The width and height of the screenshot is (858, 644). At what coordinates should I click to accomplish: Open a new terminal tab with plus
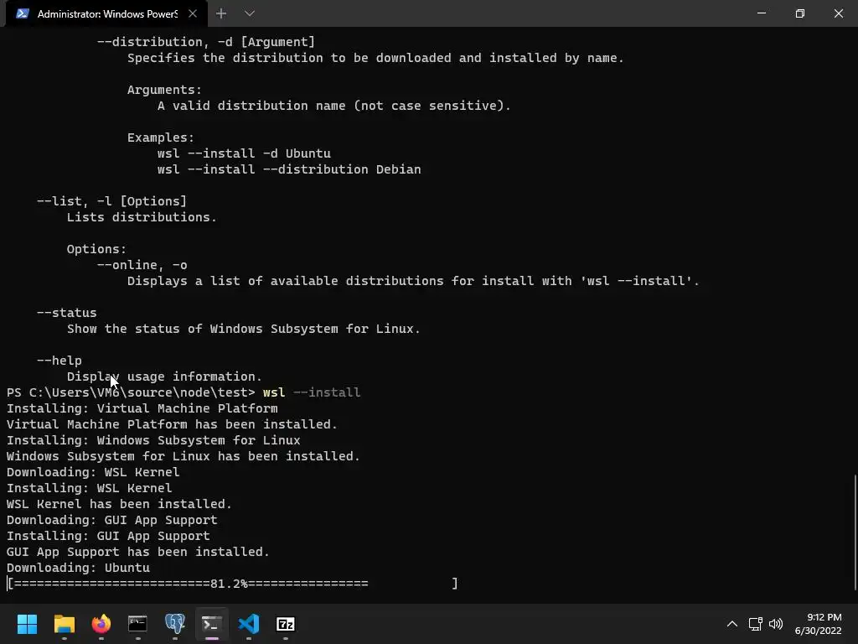point(221,13)
